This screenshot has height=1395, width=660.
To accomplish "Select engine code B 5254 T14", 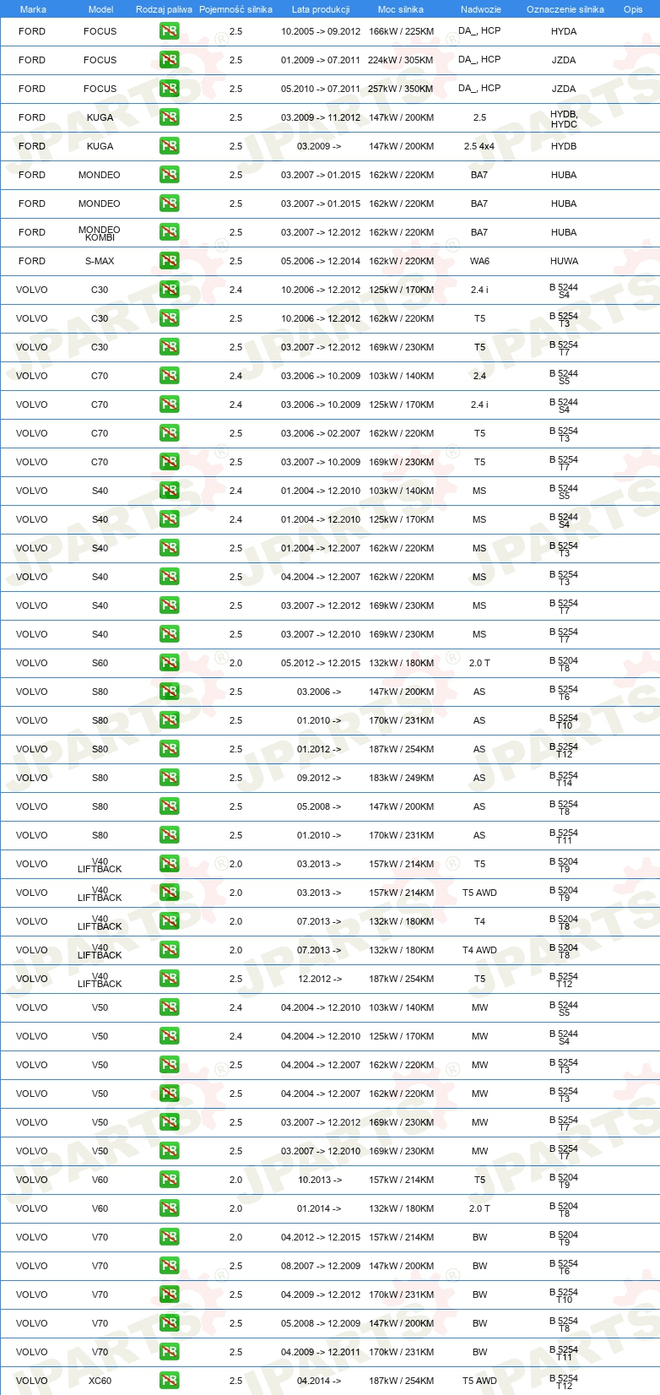I will 564,779.
